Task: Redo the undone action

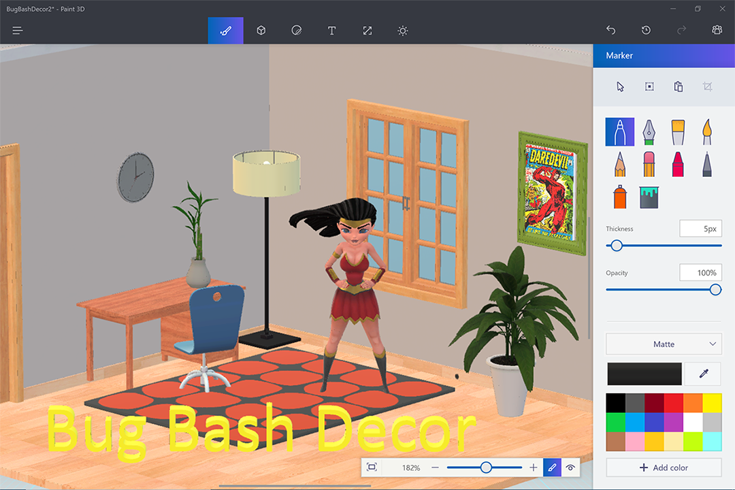Action: (681, 30)
